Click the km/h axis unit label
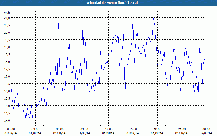217x136 pixels. tap(7, 13)
